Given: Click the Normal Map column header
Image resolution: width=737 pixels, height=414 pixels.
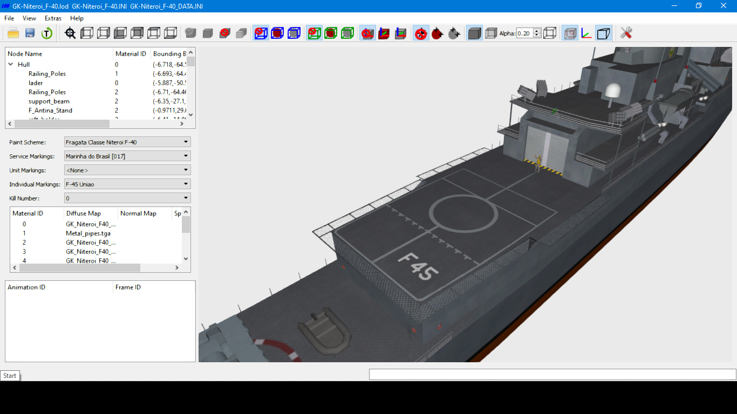Looking at the screenshot, I should [145, 213].
